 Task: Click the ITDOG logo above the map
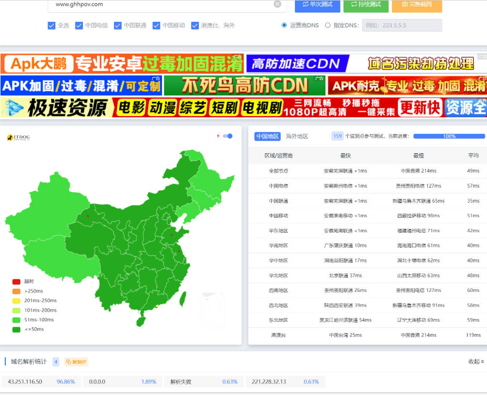coord(18,138)
